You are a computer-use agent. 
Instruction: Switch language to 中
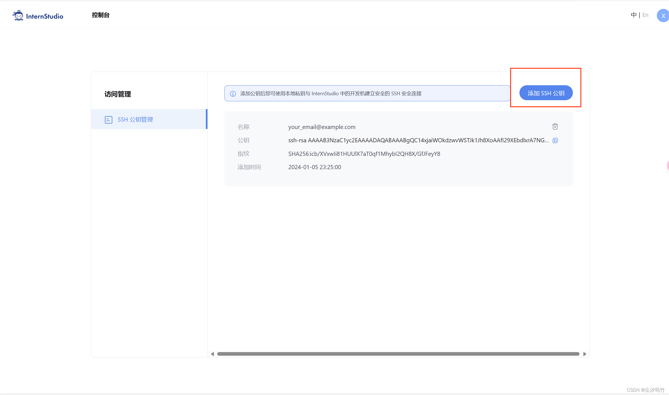pyautogui.click(x=634, y=15)
